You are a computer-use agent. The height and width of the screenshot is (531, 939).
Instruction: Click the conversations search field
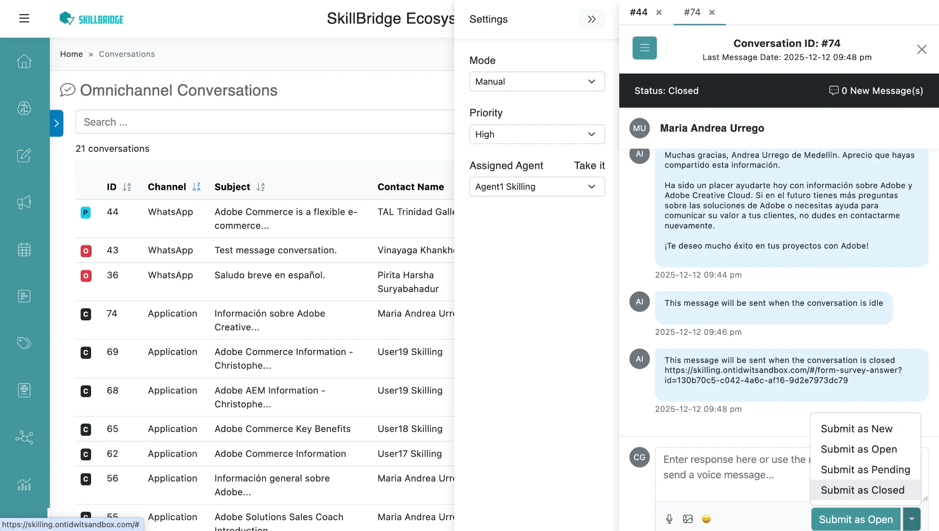pos(263,122)
